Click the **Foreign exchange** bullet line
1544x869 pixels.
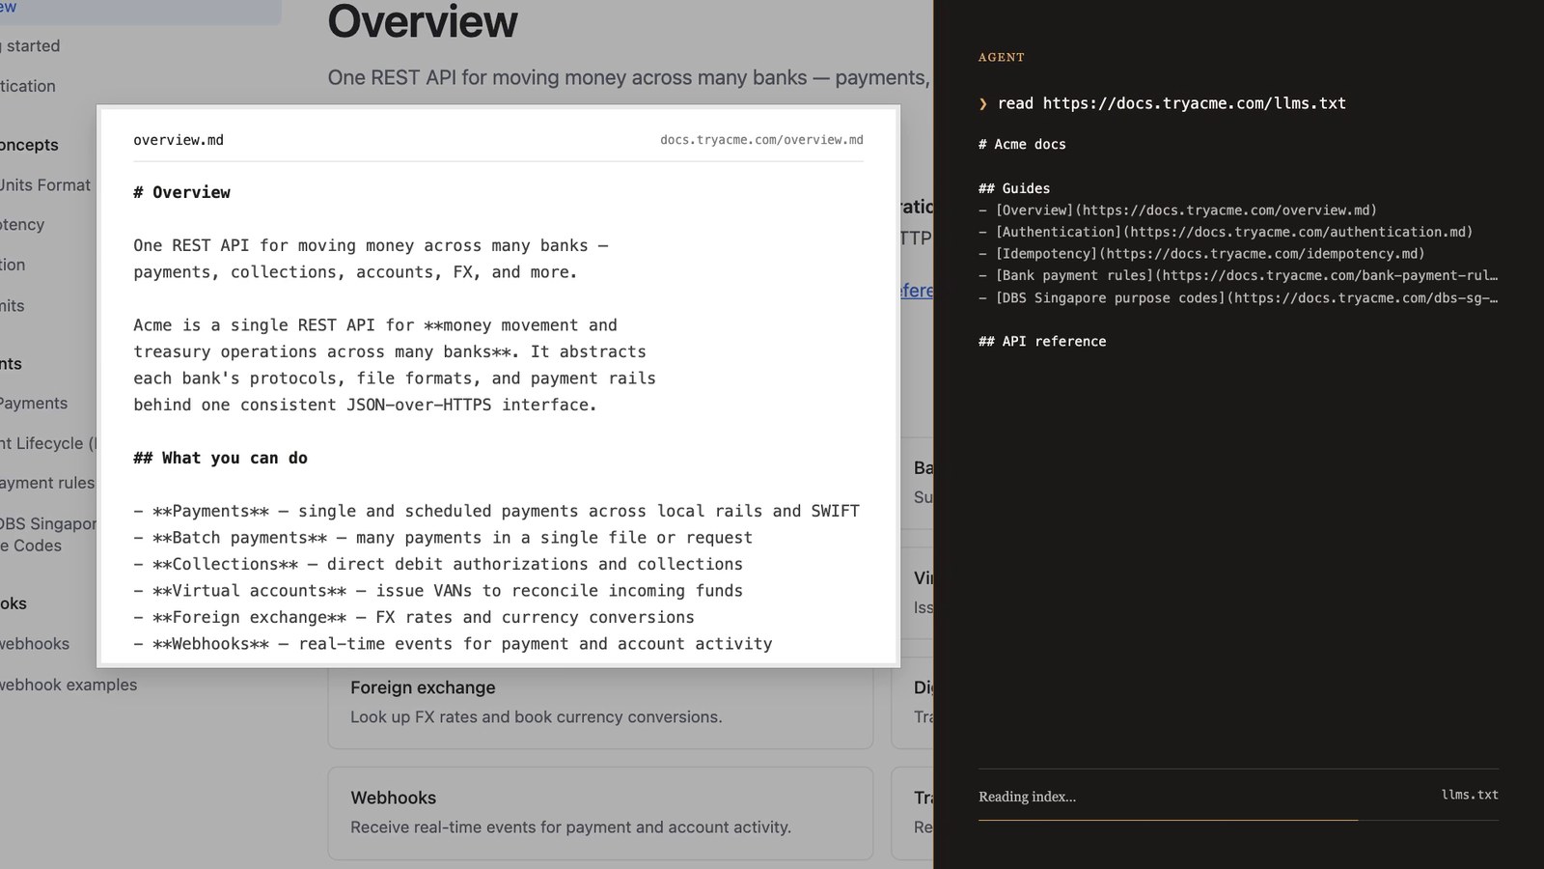[414, 617]
